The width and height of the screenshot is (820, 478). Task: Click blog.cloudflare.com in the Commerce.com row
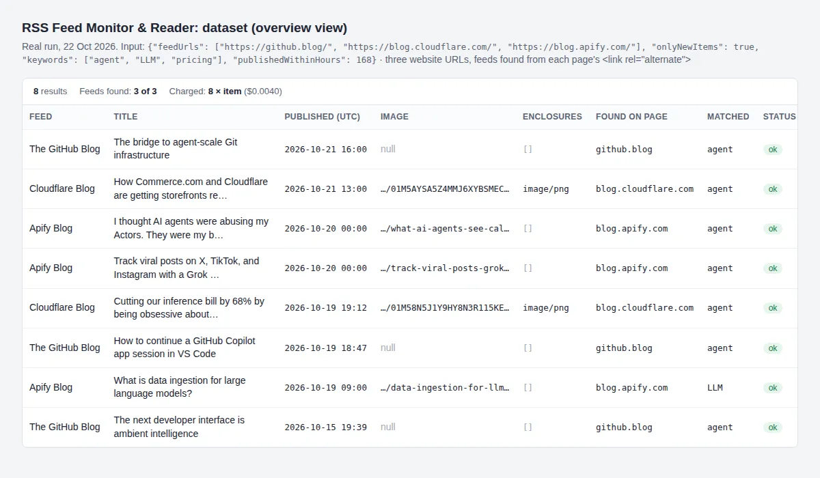pos(644,189)
